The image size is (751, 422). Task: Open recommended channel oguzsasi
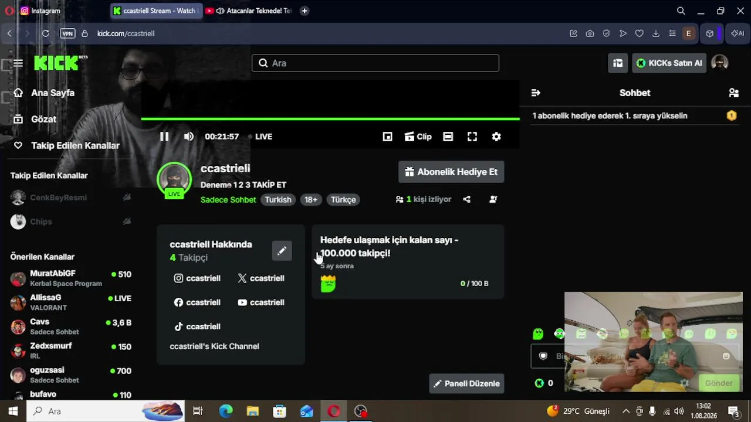pos(71,375)
